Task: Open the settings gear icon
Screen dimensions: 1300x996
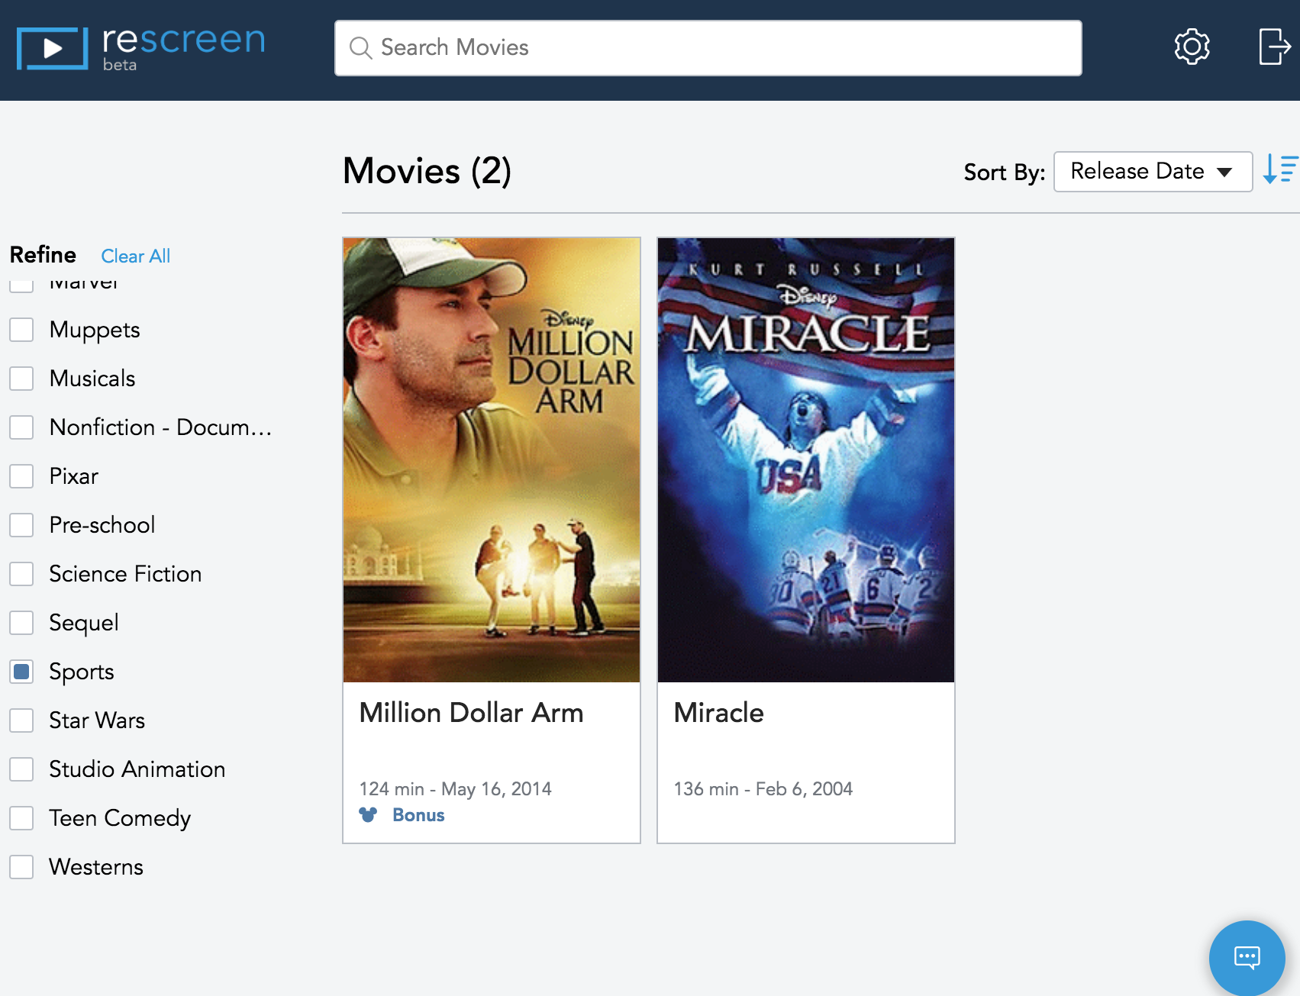Action: tap(1192, 47)
